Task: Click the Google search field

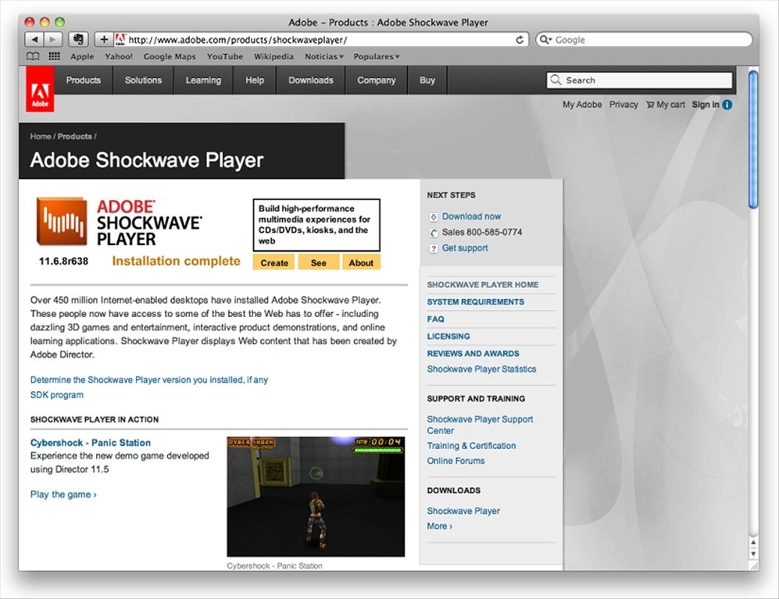Action: tap(644, 40)
